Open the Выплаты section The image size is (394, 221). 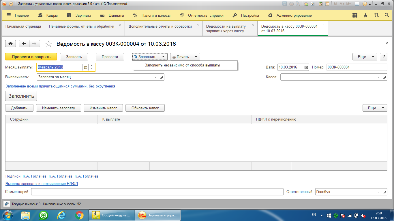click(x=112, y=15)
